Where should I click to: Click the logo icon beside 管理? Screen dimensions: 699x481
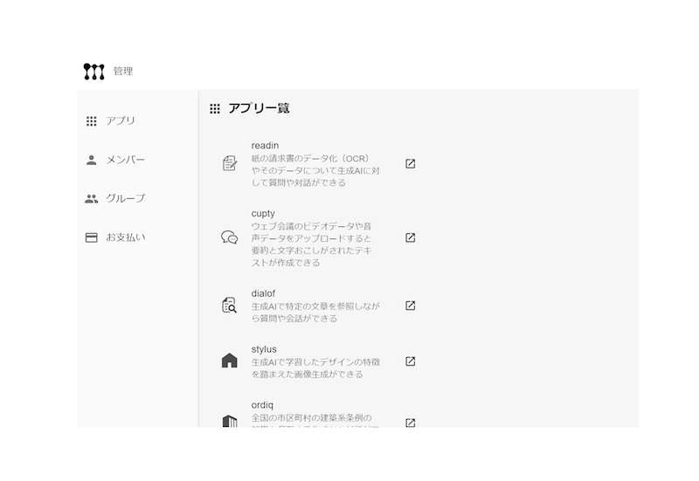pyautogui.click(x=93, y=71)
